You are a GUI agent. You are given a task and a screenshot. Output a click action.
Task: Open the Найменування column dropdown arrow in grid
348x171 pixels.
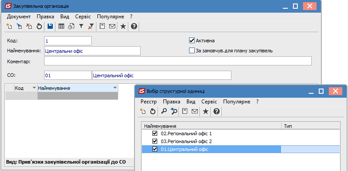pos(115,88)
